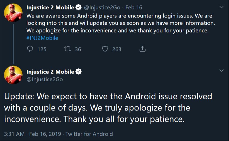Open Flash avatar on the second tweet
Viewport: 229px width, 141px height.
coord(13,75)
